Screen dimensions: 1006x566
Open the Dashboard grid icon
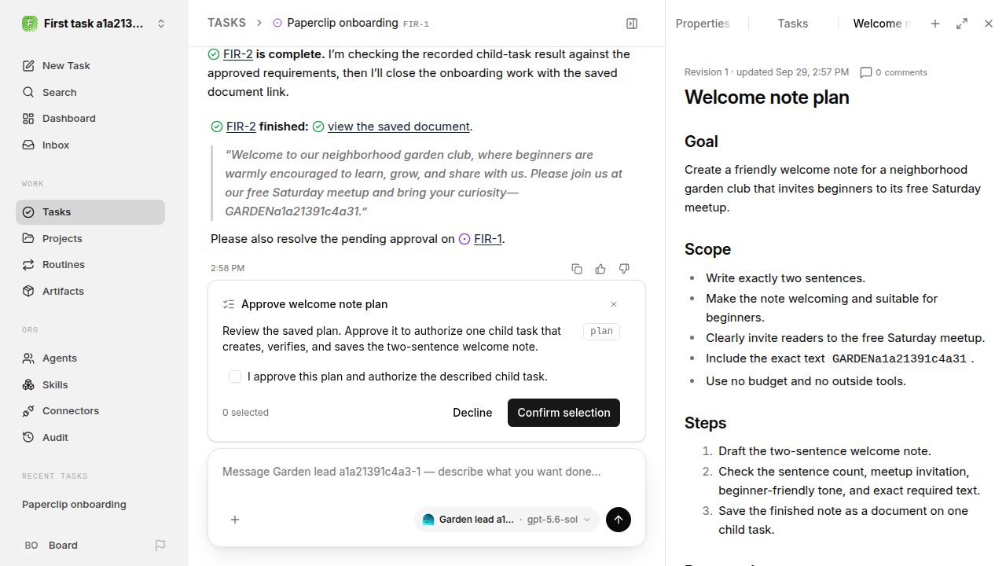click(28, 119)
